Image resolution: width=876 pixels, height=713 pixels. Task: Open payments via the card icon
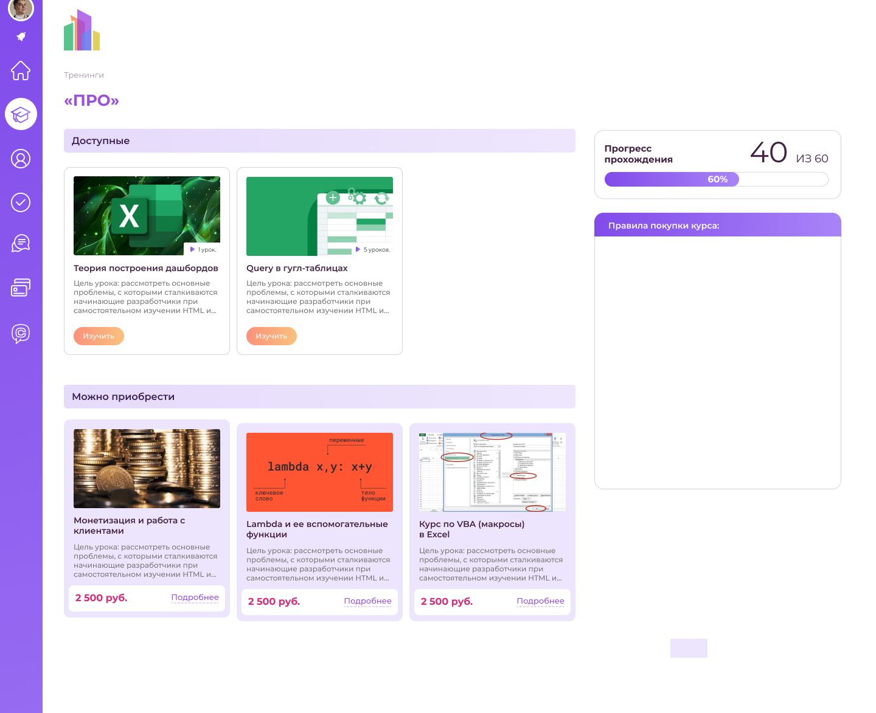coord(21,288)
